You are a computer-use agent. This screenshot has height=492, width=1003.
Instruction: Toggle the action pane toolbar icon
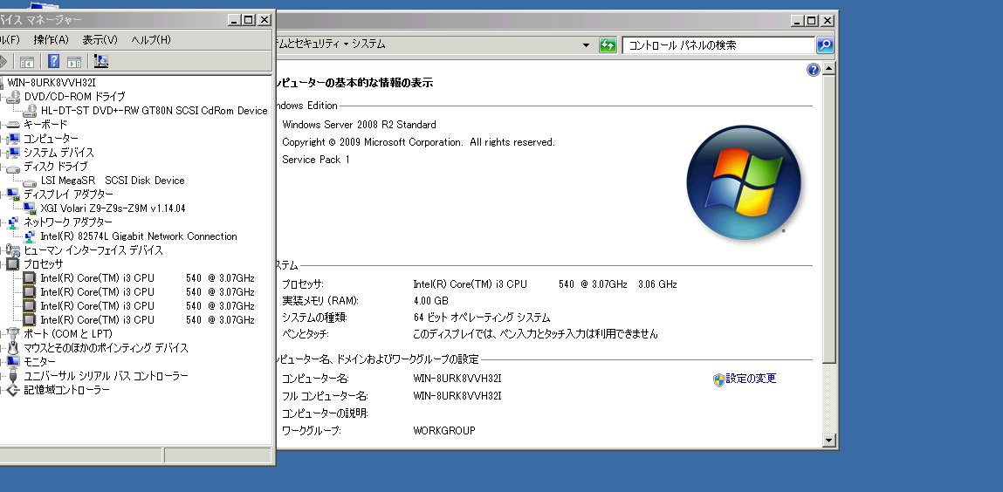[74, 62]
